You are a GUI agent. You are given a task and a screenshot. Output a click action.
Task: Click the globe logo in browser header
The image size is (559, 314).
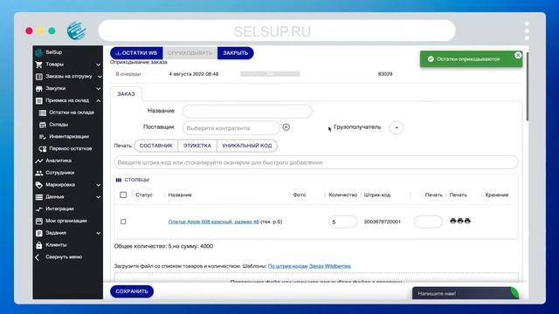76,31
